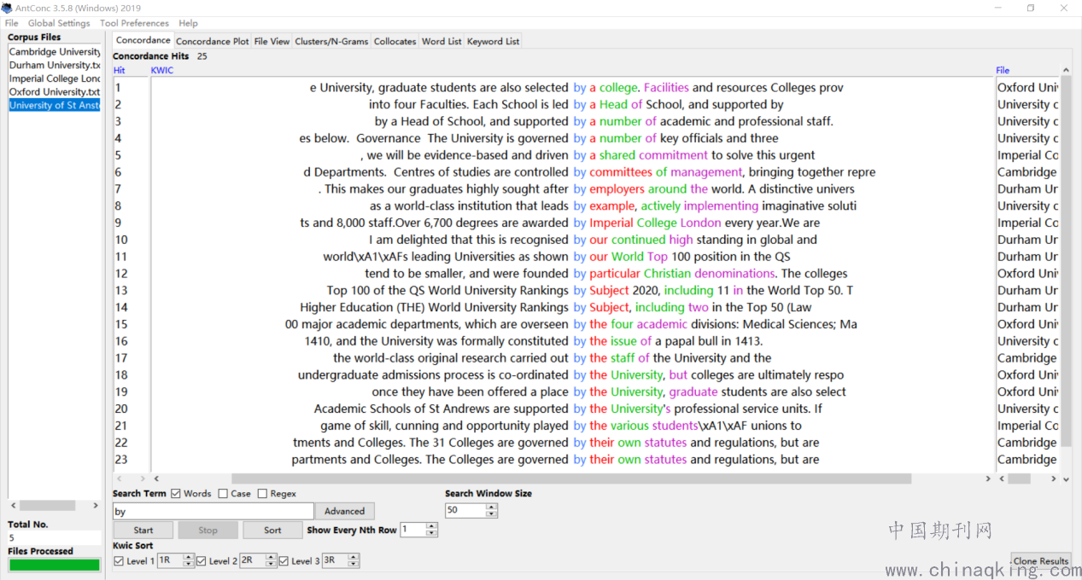Adjust the Level 3 3R stepper arrows
The width and height of the screenshot is (1082, 580).
[x=354, y=560]
